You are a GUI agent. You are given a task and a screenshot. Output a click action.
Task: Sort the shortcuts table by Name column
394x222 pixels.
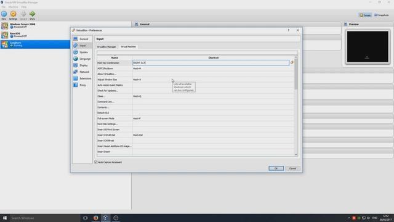pyautogui.click(x=115, y=57)
